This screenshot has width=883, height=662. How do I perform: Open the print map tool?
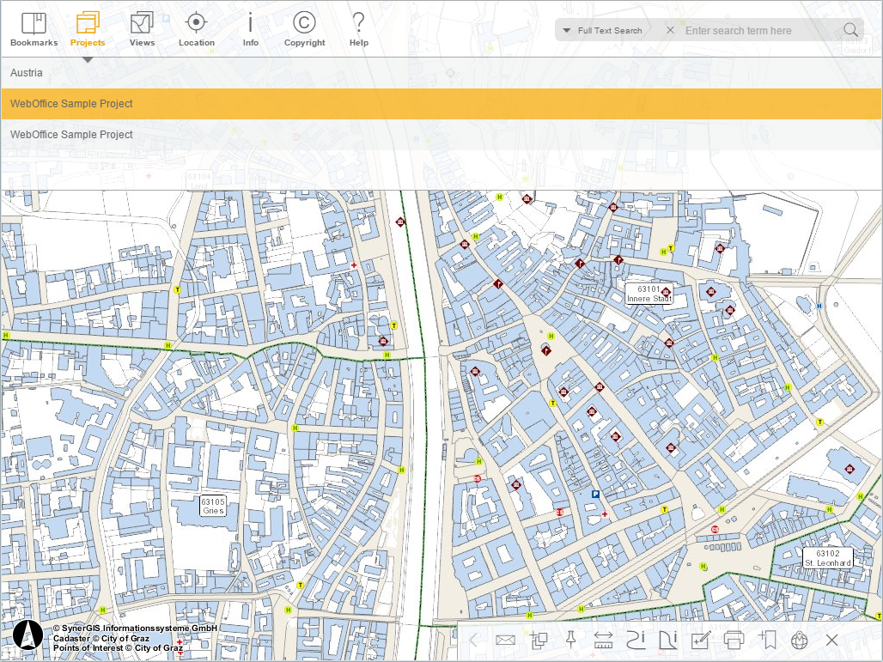pos(735,640)
